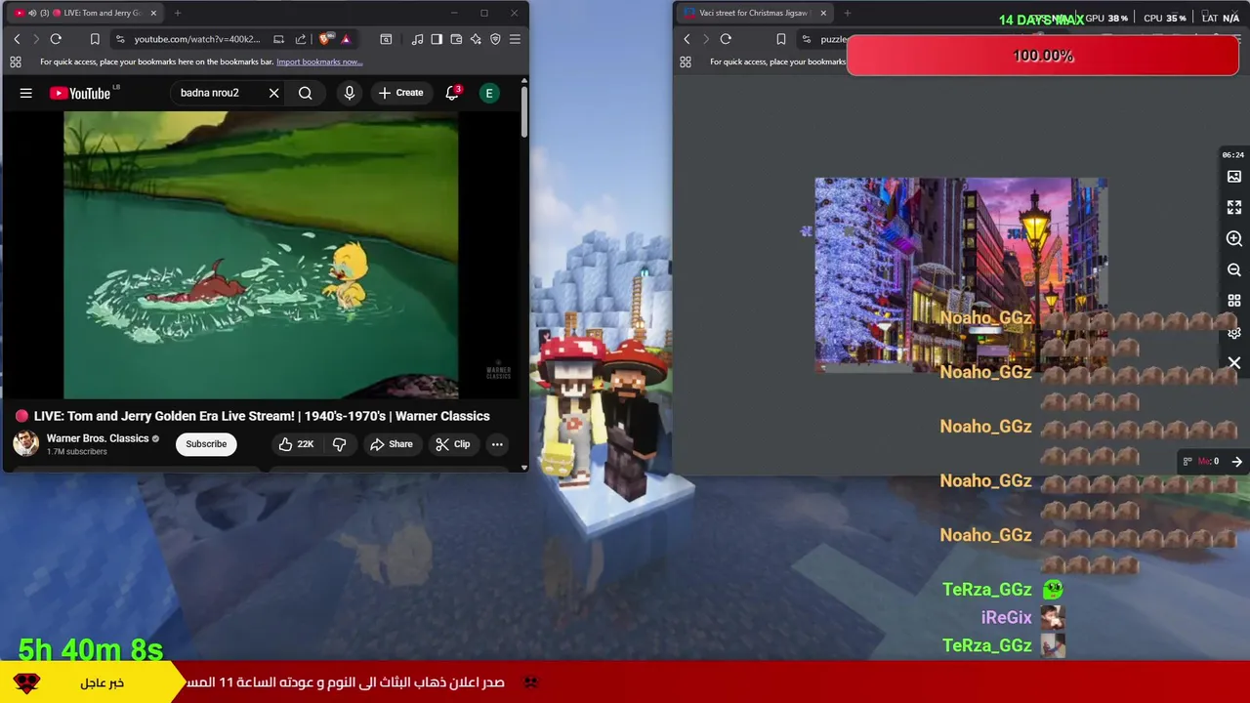1250x703 pixels.
Task: Open YouTube notifications bell
Action: 452,93
